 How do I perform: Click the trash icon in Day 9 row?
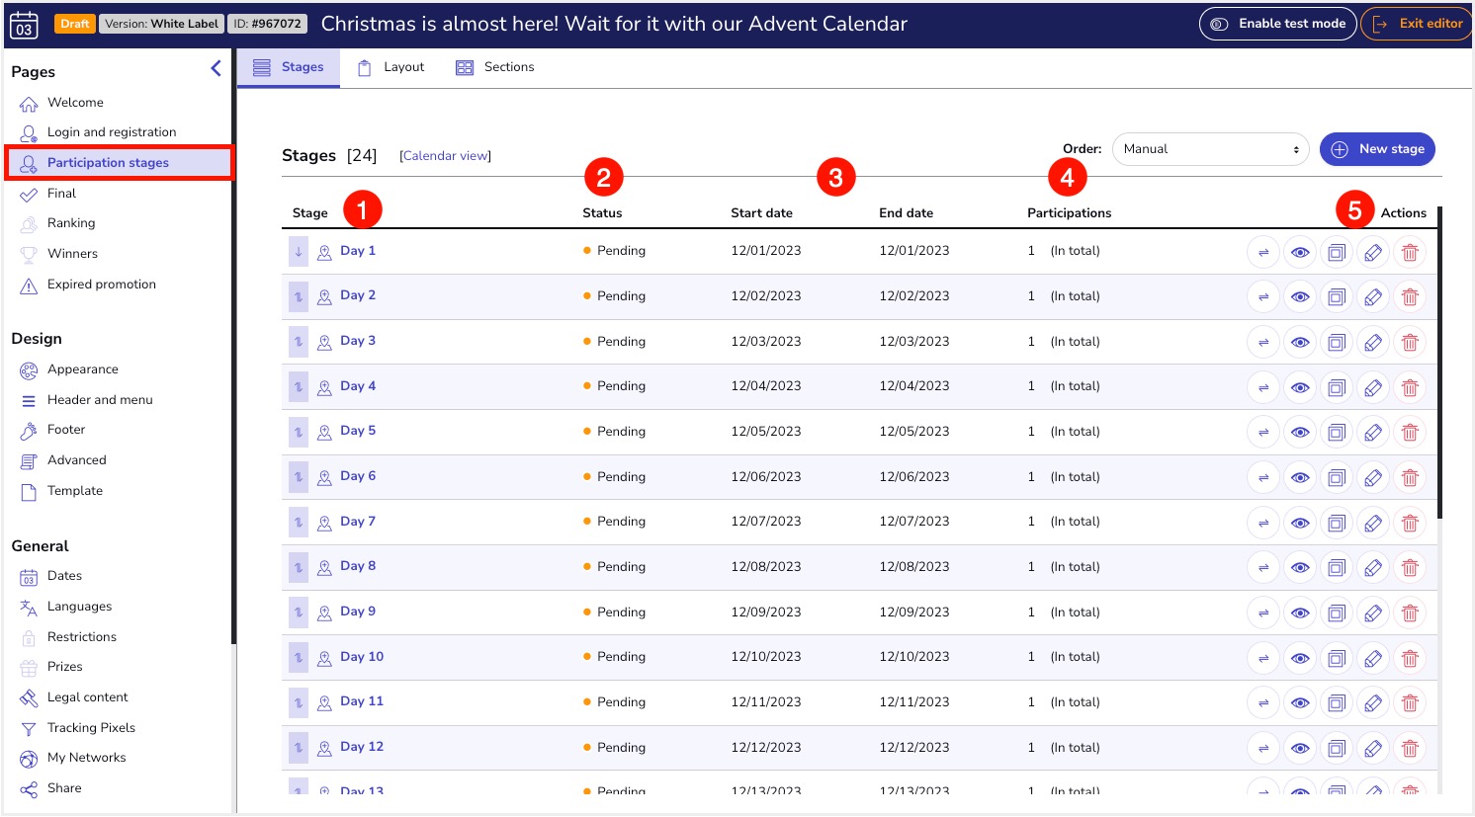[x=1410, y=613]
